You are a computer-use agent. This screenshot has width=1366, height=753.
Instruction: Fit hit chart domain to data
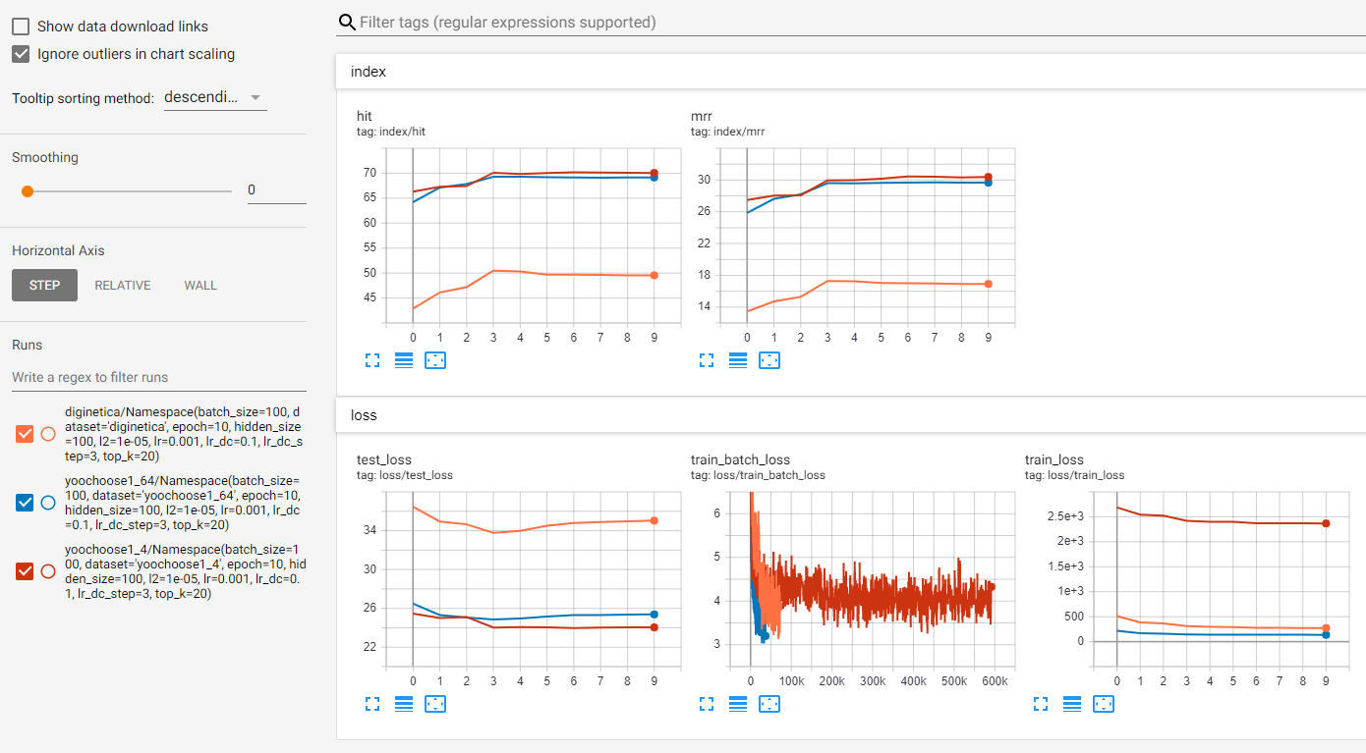click(435, 360)
